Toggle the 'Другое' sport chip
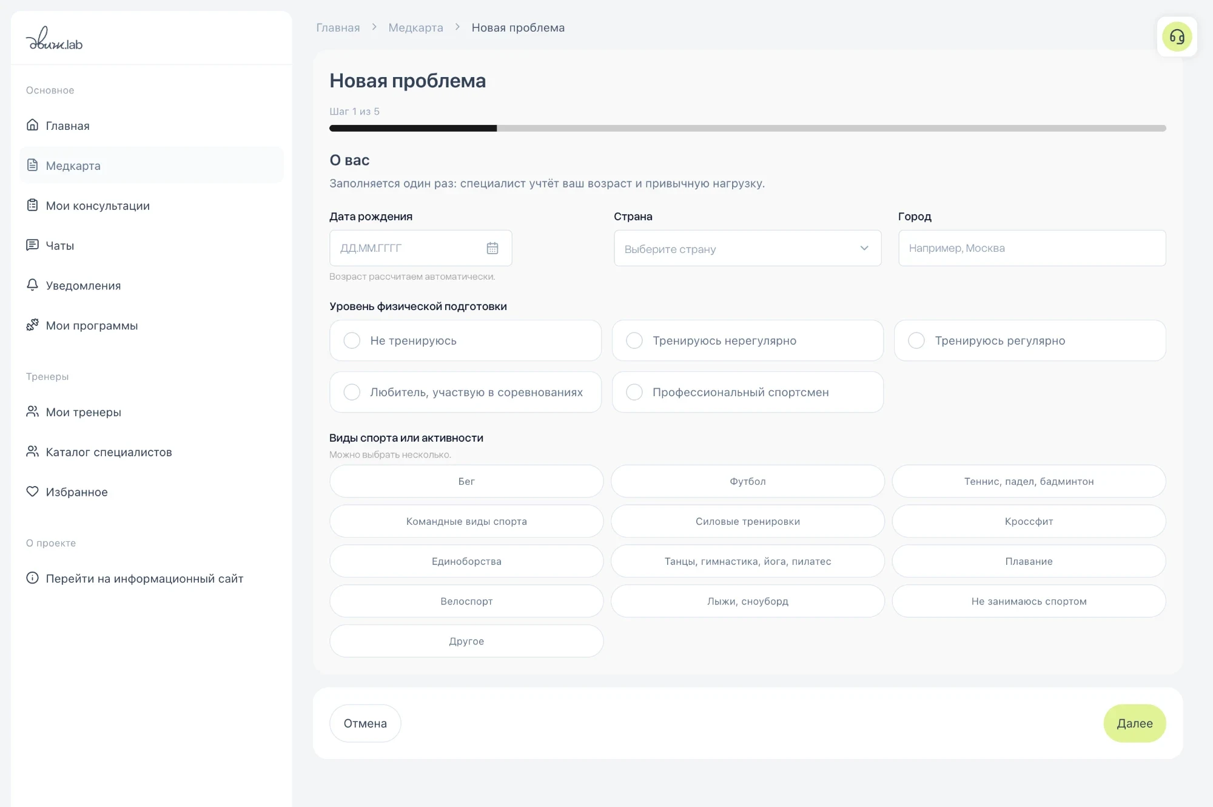This screenshot has width=1213, height=807. pyautogui.click(x=466, y=641)
